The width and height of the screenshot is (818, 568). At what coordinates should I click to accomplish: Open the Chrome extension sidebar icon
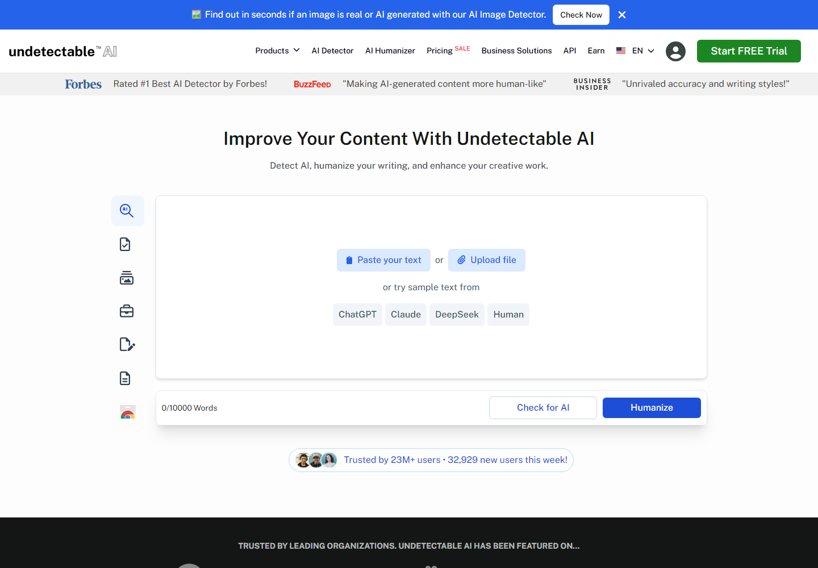(128, 412)
